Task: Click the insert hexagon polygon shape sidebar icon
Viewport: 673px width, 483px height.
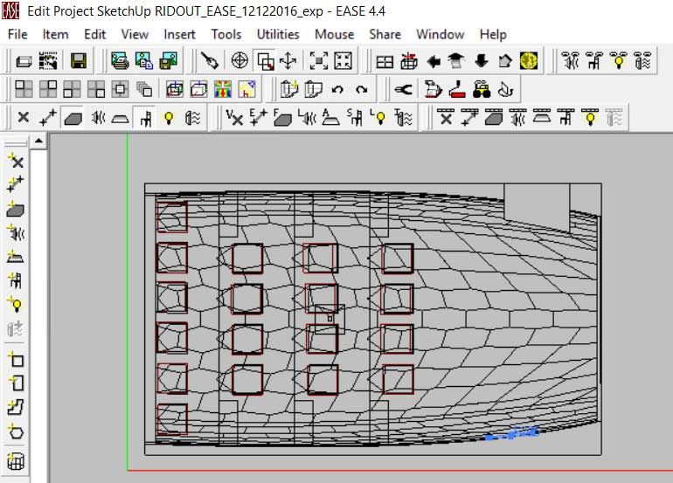Action: [x=16, y=431]
